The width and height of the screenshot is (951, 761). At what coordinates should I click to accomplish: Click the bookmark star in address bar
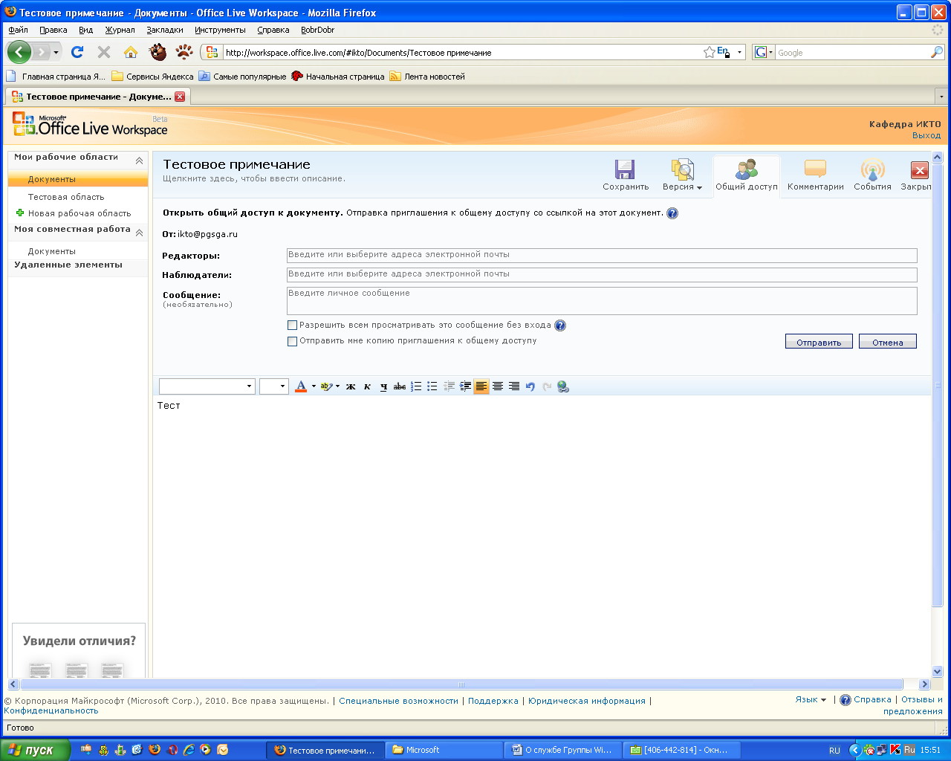(710, 52)
